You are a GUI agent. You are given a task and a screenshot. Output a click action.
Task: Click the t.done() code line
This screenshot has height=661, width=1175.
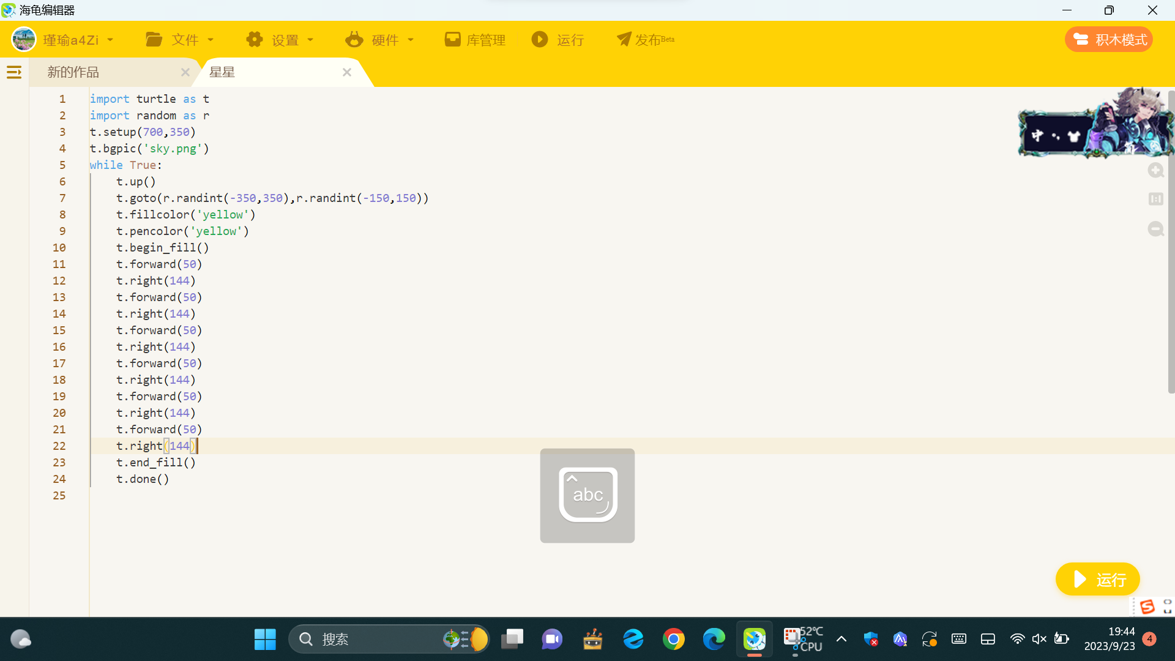[143, 479]
